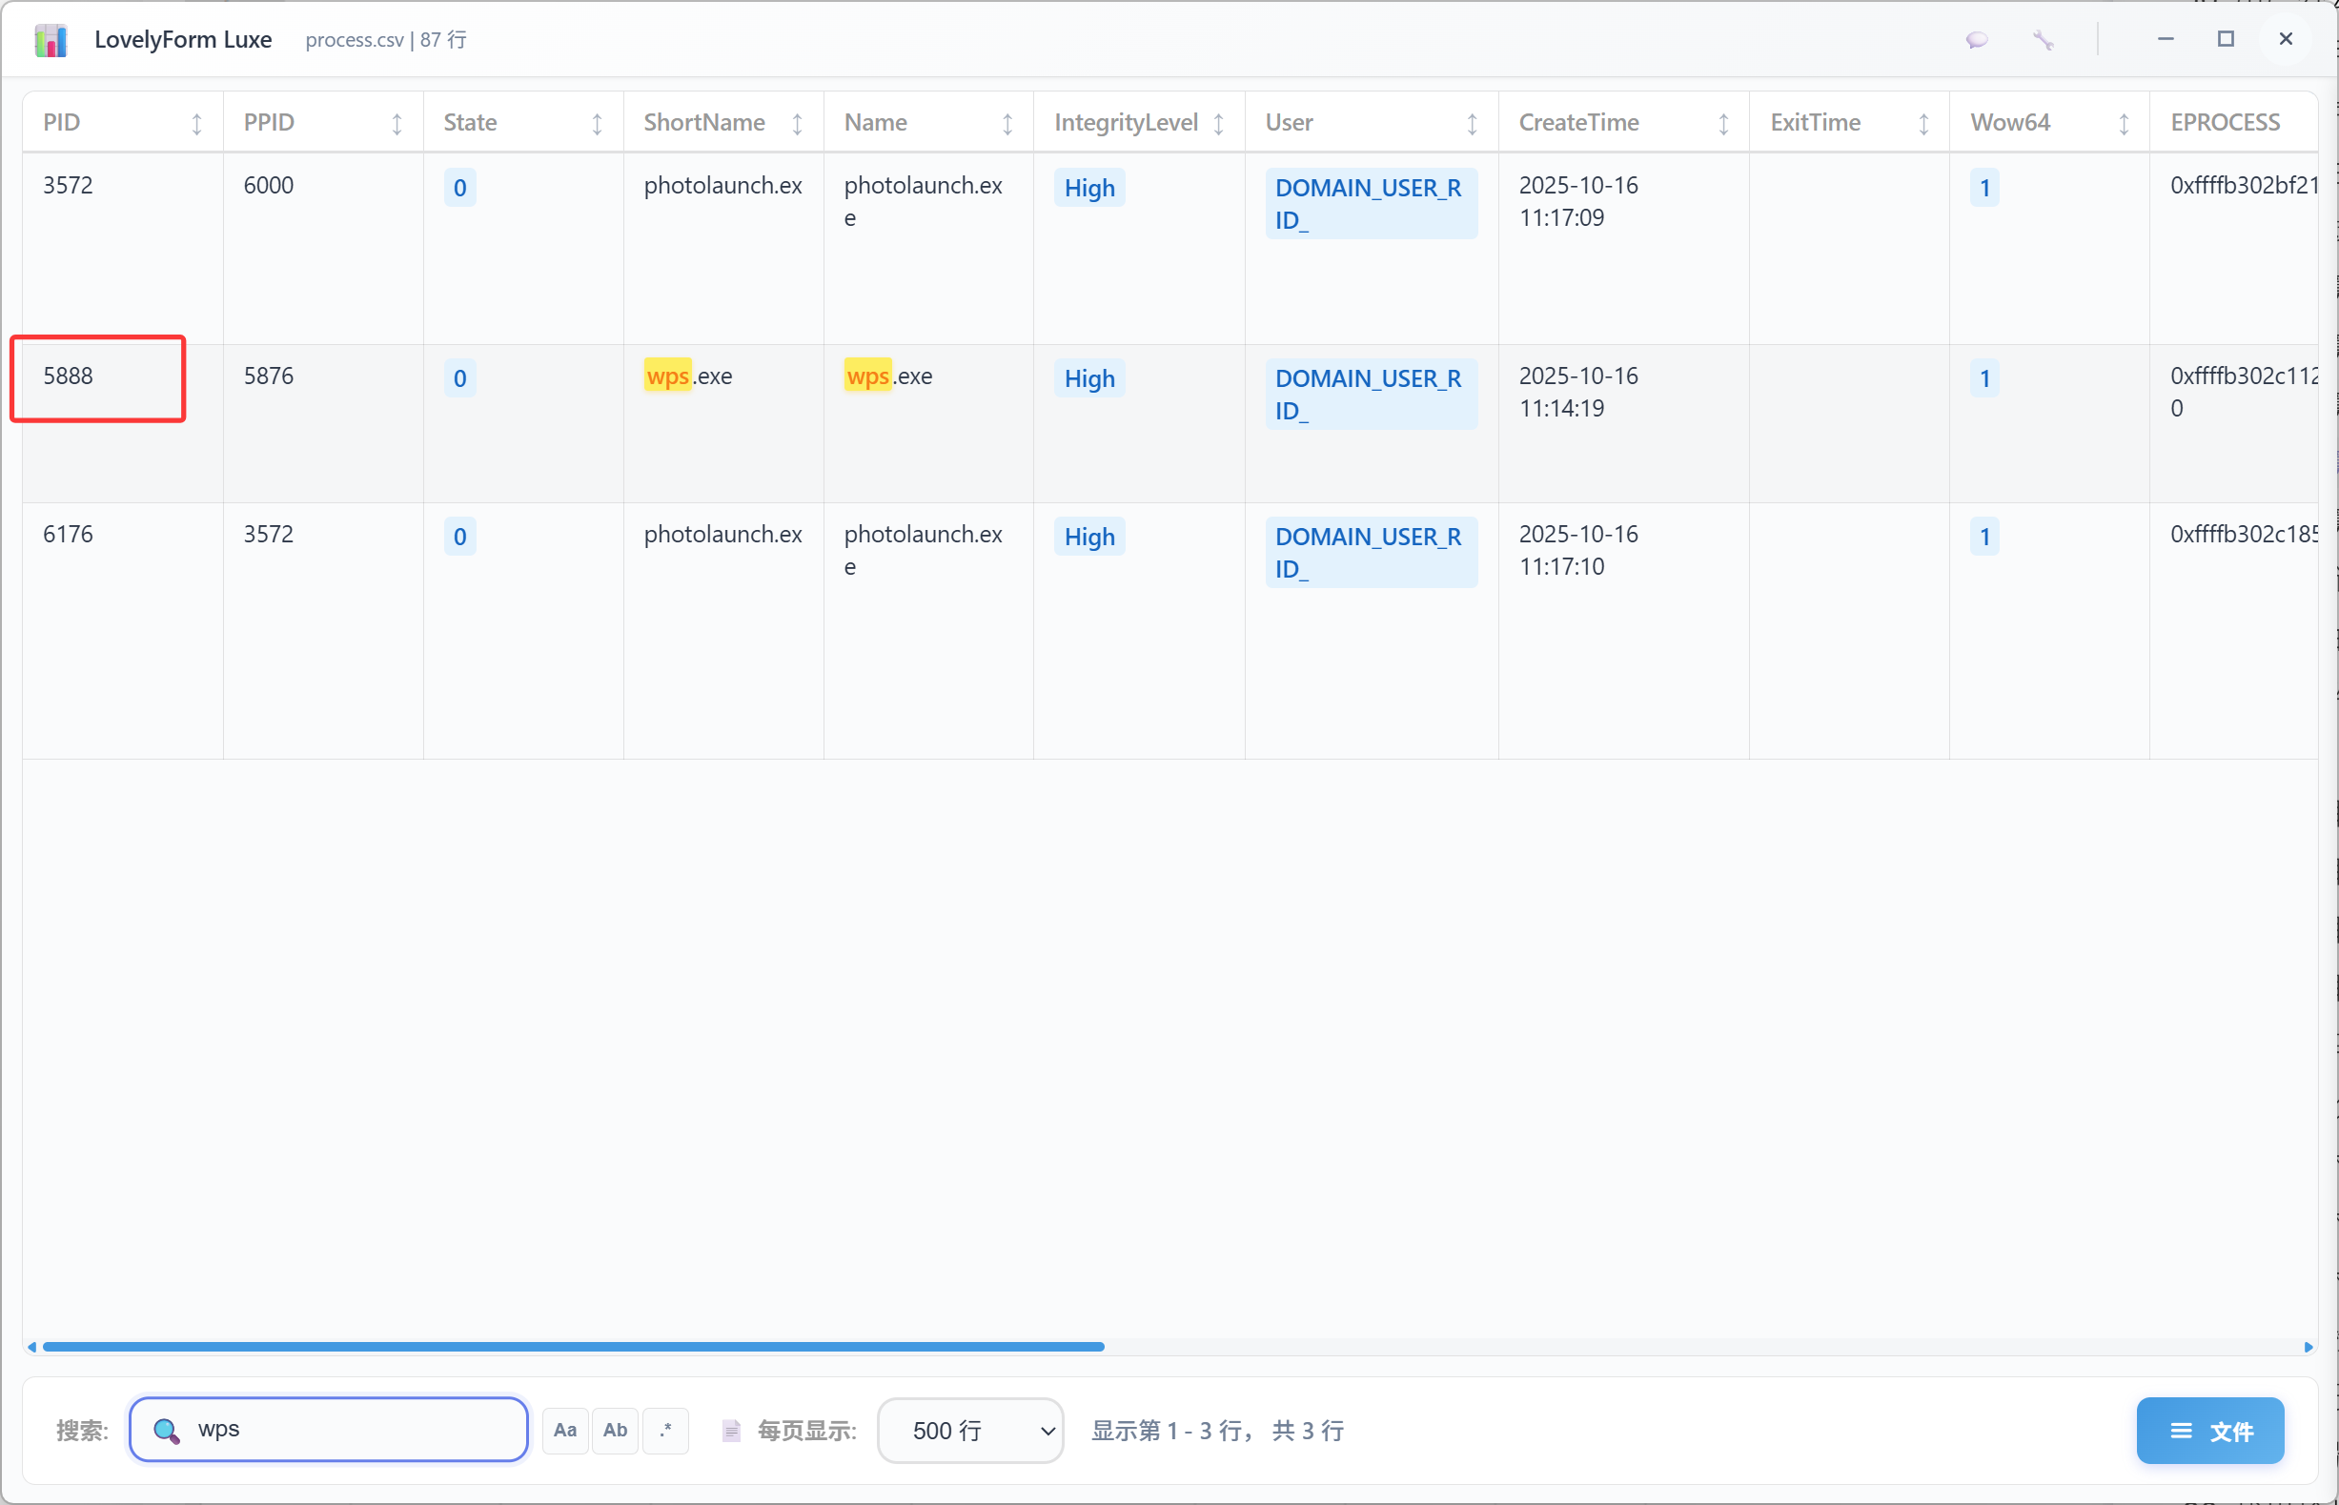The height and width of the screenshot is (1505, 2339).
Task: Sort the User column via its arrows
Action: [1473, 124]
